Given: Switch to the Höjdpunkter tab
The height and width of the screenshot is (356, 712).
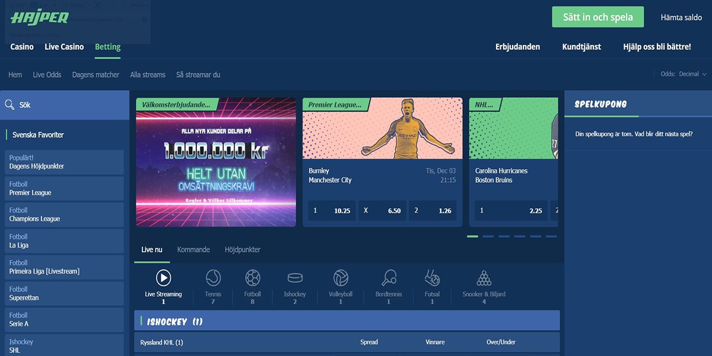Looking at the screenshot, I should click(243, 250).
